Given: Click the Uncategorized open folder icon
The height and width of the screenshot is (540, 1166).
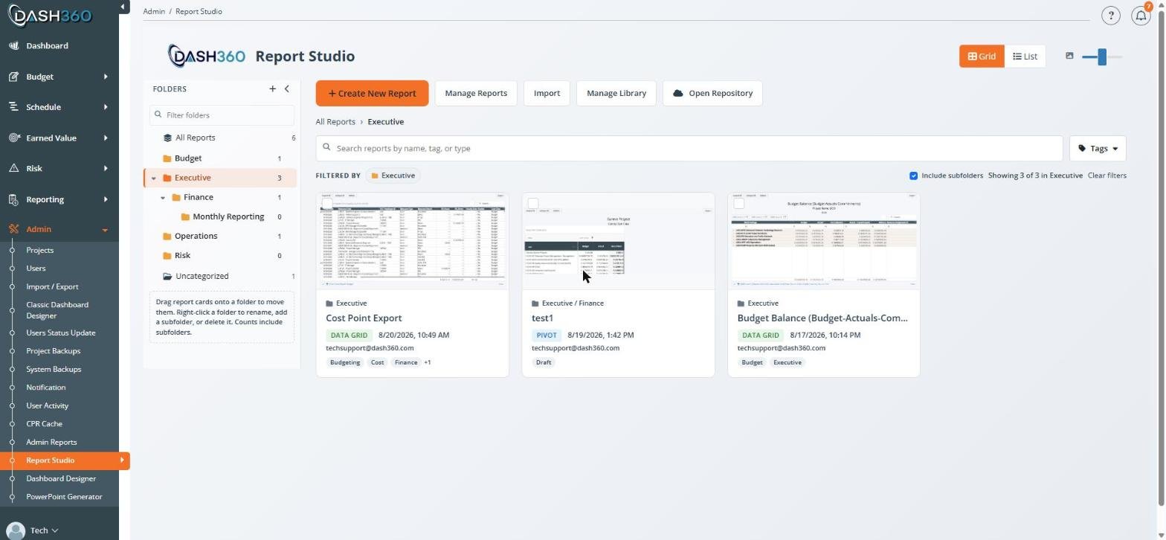Looking at the screenshot, I should click(x=167, y=276).
